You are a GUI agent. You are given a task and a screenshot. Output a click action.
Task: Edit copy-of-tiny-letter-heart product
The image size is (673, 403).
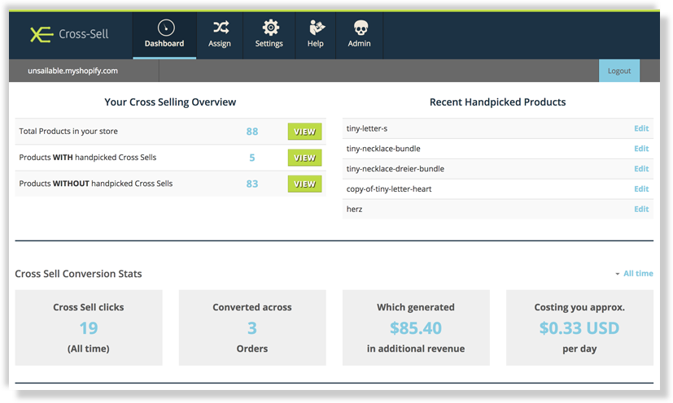tap(641, 189)
